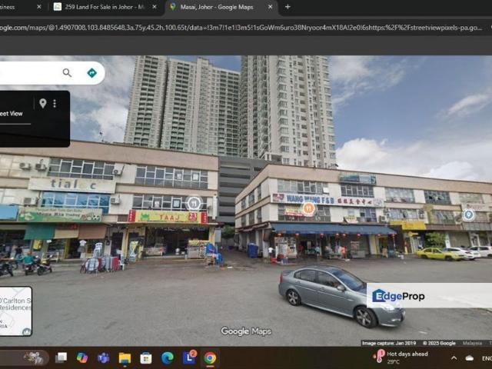
Task: Click the location pin icon in Street View panel
Action: point(43,103)
